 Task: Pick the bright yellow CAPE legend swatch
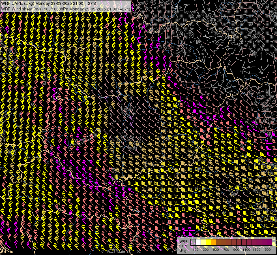[209, 243]
